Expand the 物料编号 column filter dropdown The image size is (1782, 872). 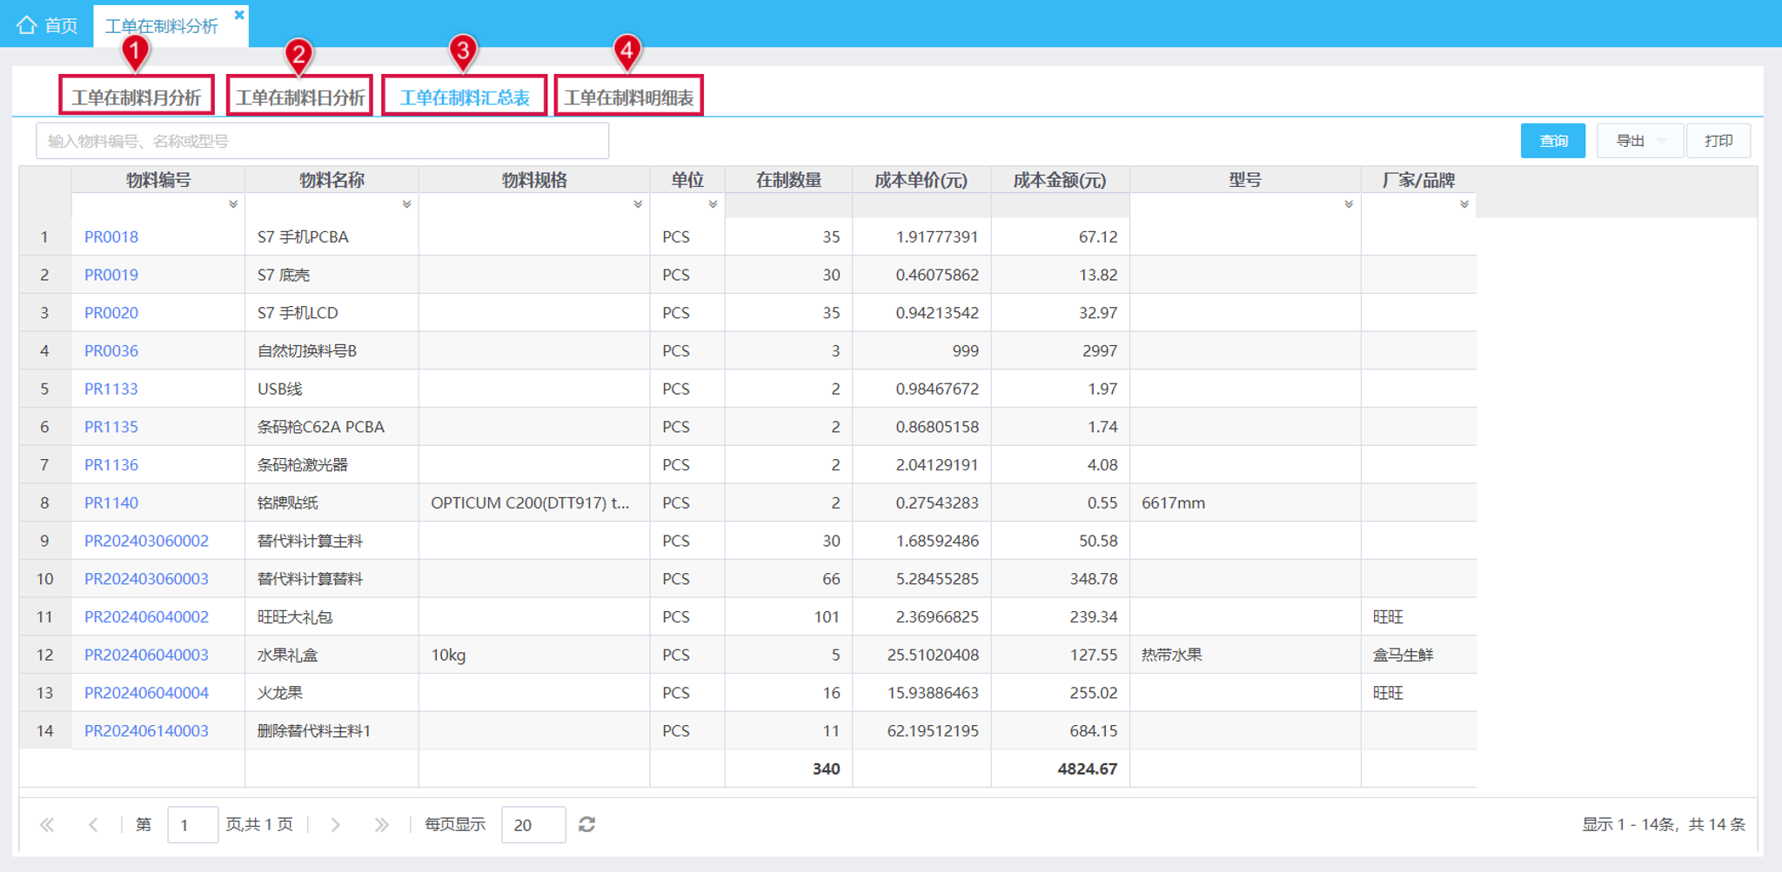coord(233,204)
